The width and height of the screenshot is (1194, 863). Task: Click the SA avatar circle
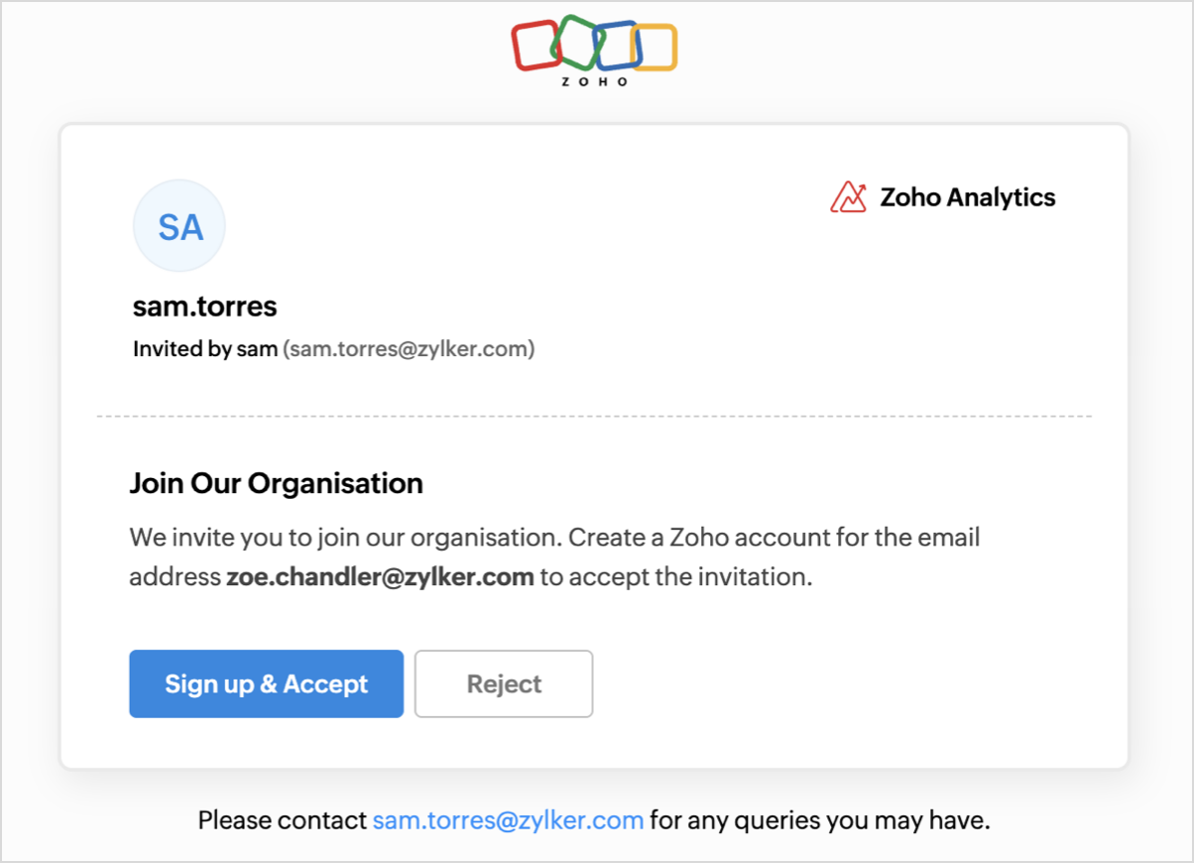(x=179, y=226)
